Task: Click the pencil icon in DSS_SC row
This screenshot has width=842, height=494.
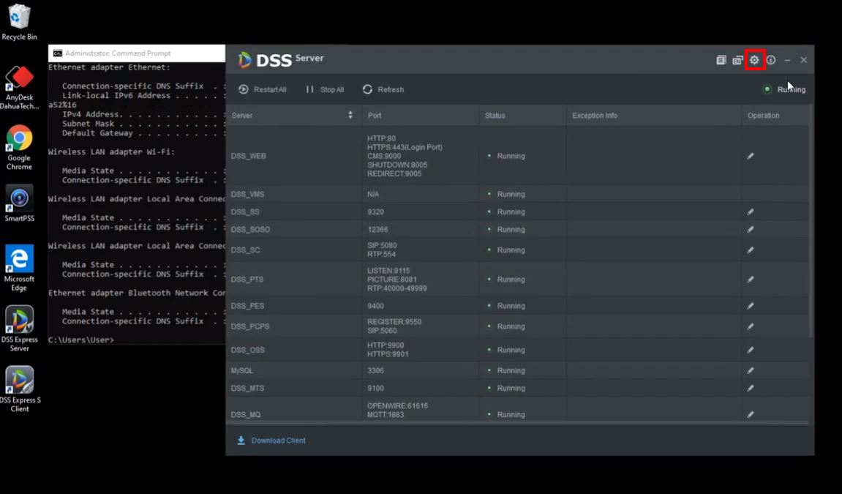Action: click(x=751, y=250)
